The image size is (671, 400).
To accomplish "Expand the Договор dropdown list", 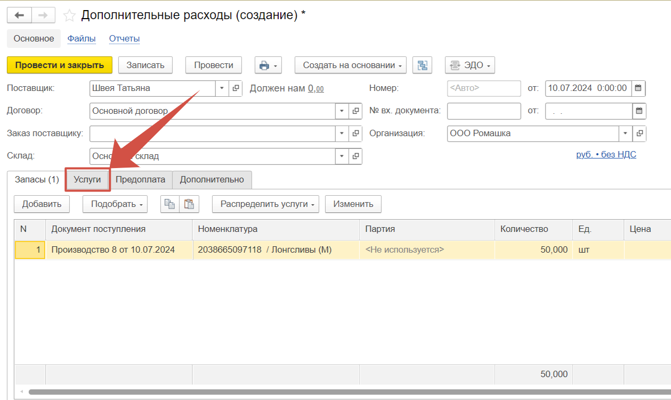I will click(342, 111).
